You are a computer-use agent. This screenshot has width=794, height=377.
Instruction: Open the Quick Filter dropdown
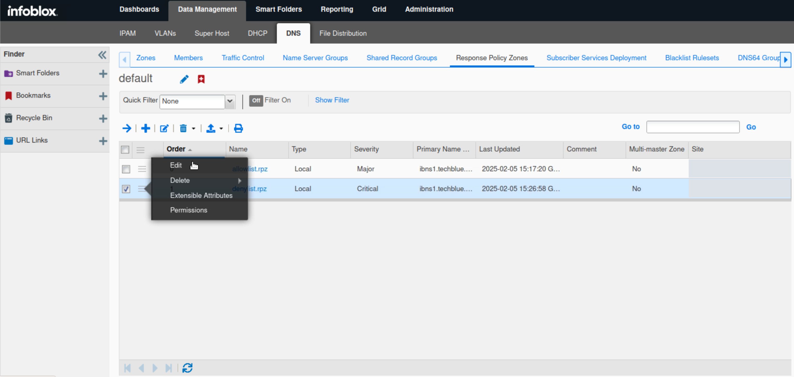coord(230,101)
